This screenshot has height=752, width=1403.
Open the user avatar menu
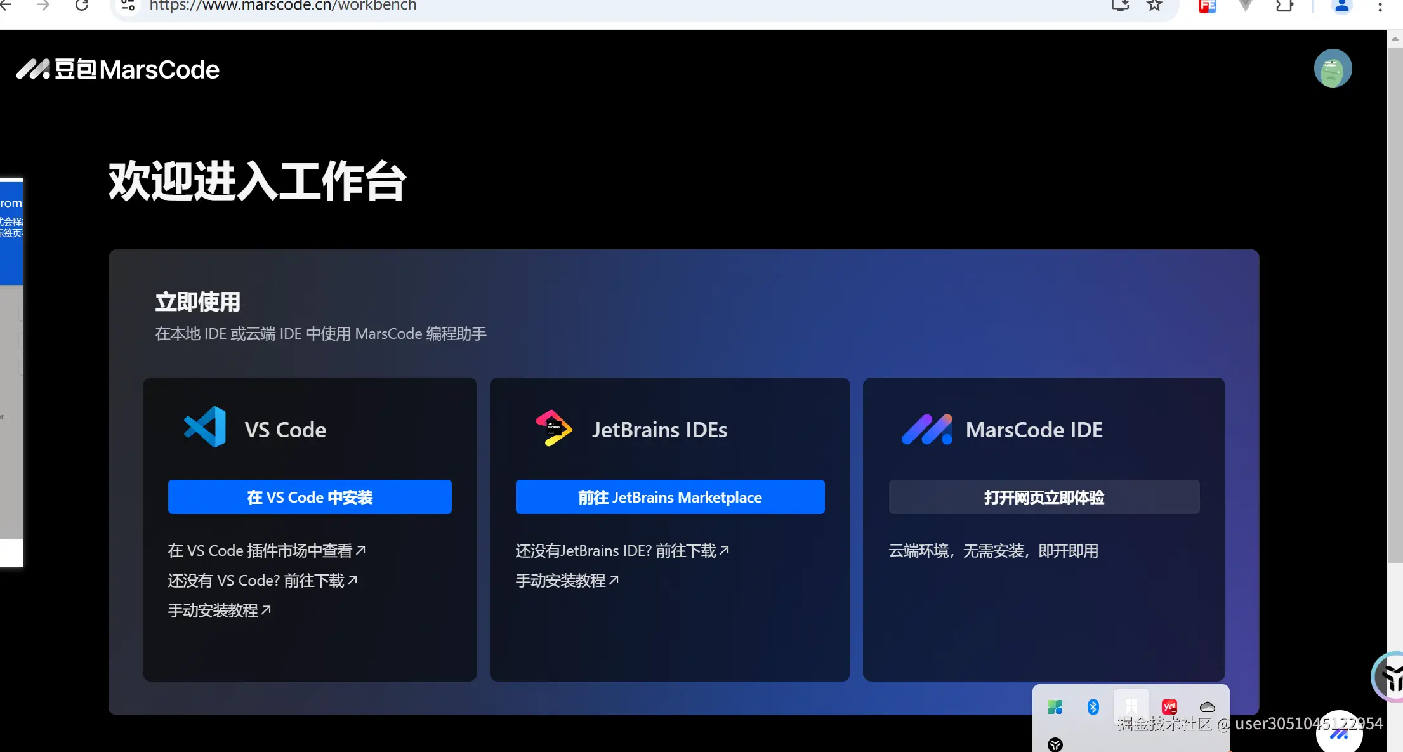pyautogui.click(x=1333, y=69)
